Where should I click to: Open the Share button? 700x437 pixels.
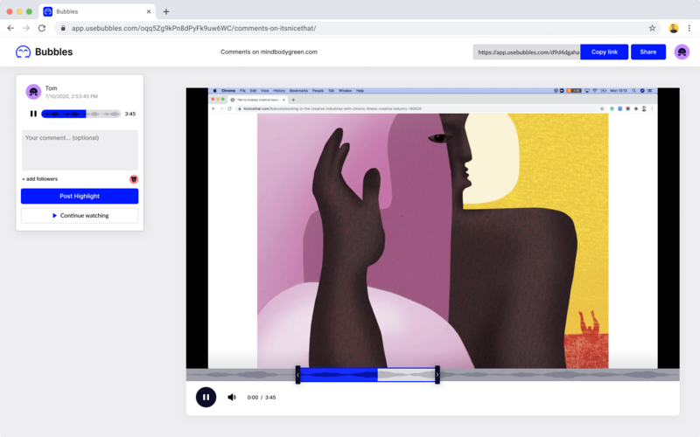(x=647, y=52)
